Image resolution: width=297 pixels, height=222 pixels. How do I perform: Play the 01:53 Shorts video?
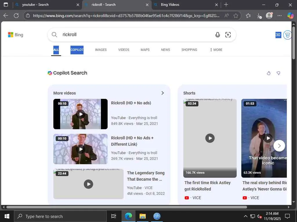point(264,138)
